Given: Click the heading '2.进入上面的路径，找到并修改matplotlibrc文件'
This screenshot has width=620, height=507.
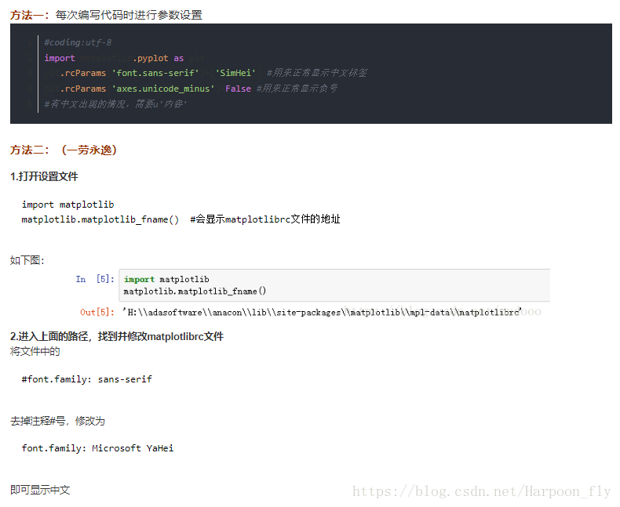Looking at the screenshot, I should click(117, 336).
